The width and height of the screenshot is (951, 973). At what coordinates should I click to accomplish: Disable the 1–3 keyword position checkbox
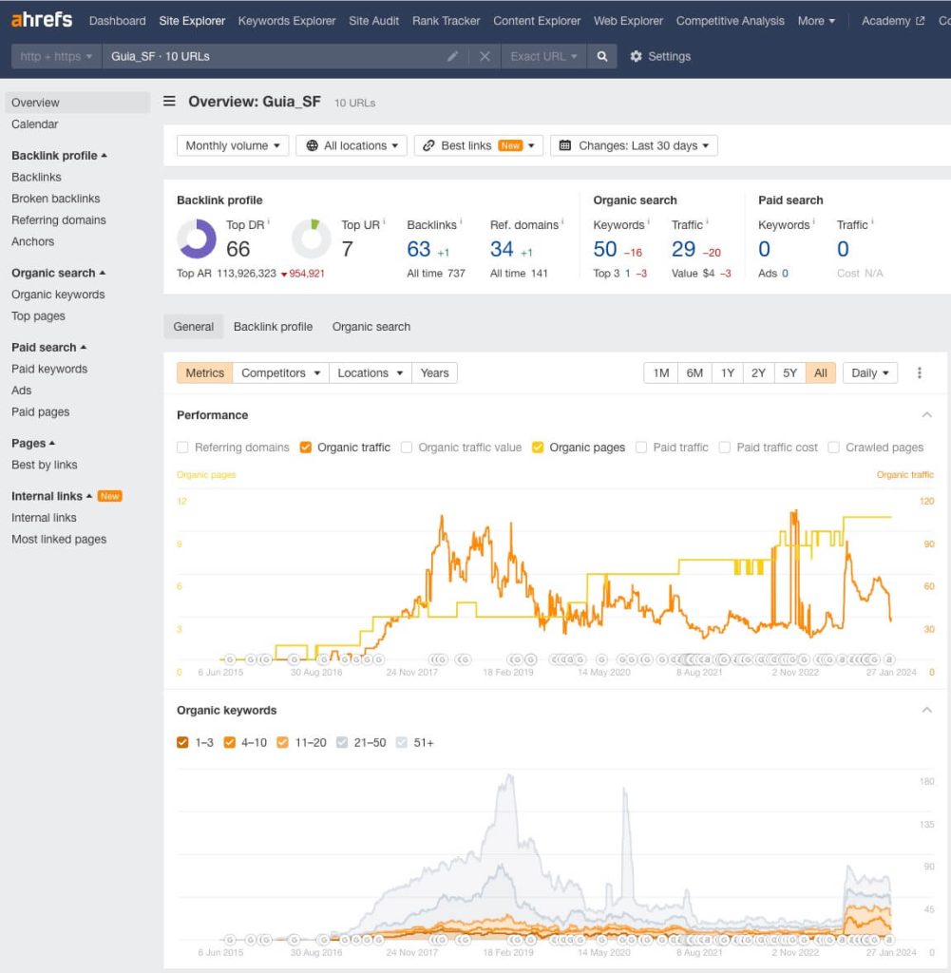pyautogui.click(x=183, y=742)
